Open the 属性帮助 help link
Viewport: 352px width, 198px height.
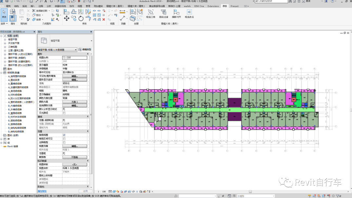point(42,191)
